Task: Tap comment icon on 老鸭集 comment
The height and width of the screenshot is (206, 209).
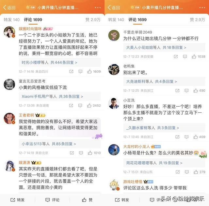Action: [186, 91]
